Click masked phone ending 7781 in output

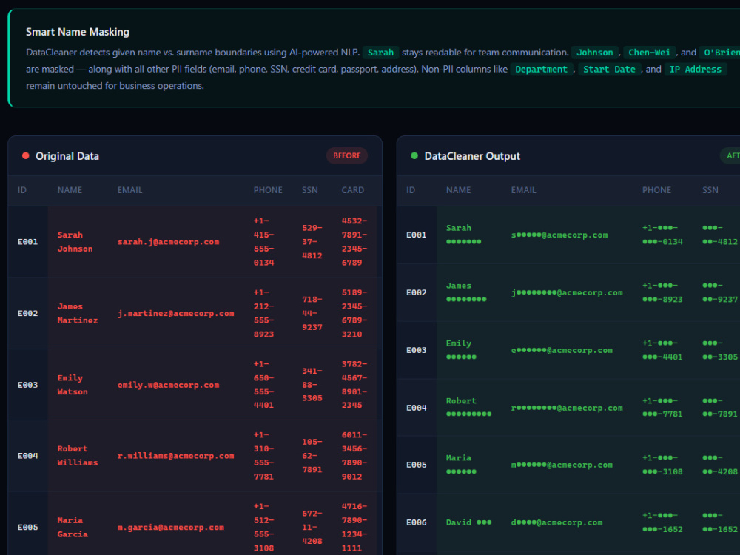pos(662,408)
